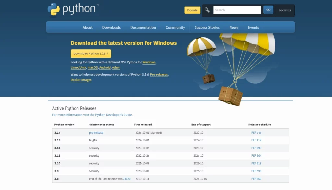This screenshot has height=190, width=332.
Task: Click the End of support column header
Action: (x=201, y=125)
